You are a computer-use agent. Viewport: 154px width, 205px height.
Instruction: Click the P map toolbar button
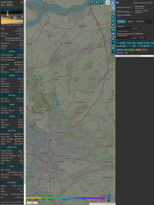click(113, 39)
